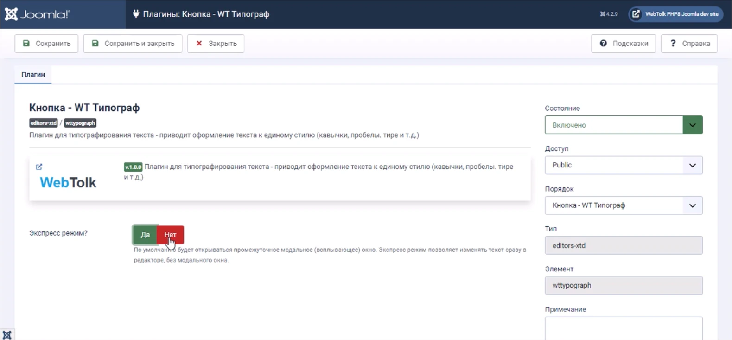Click Сохранить и закрыть button
The width and height of the screenshot is (732, 340).
click(133, 44)
